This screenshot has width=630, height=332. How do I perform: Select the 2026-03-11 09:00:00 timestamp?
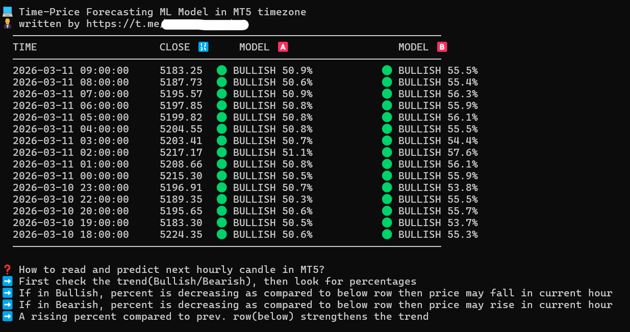71,71
